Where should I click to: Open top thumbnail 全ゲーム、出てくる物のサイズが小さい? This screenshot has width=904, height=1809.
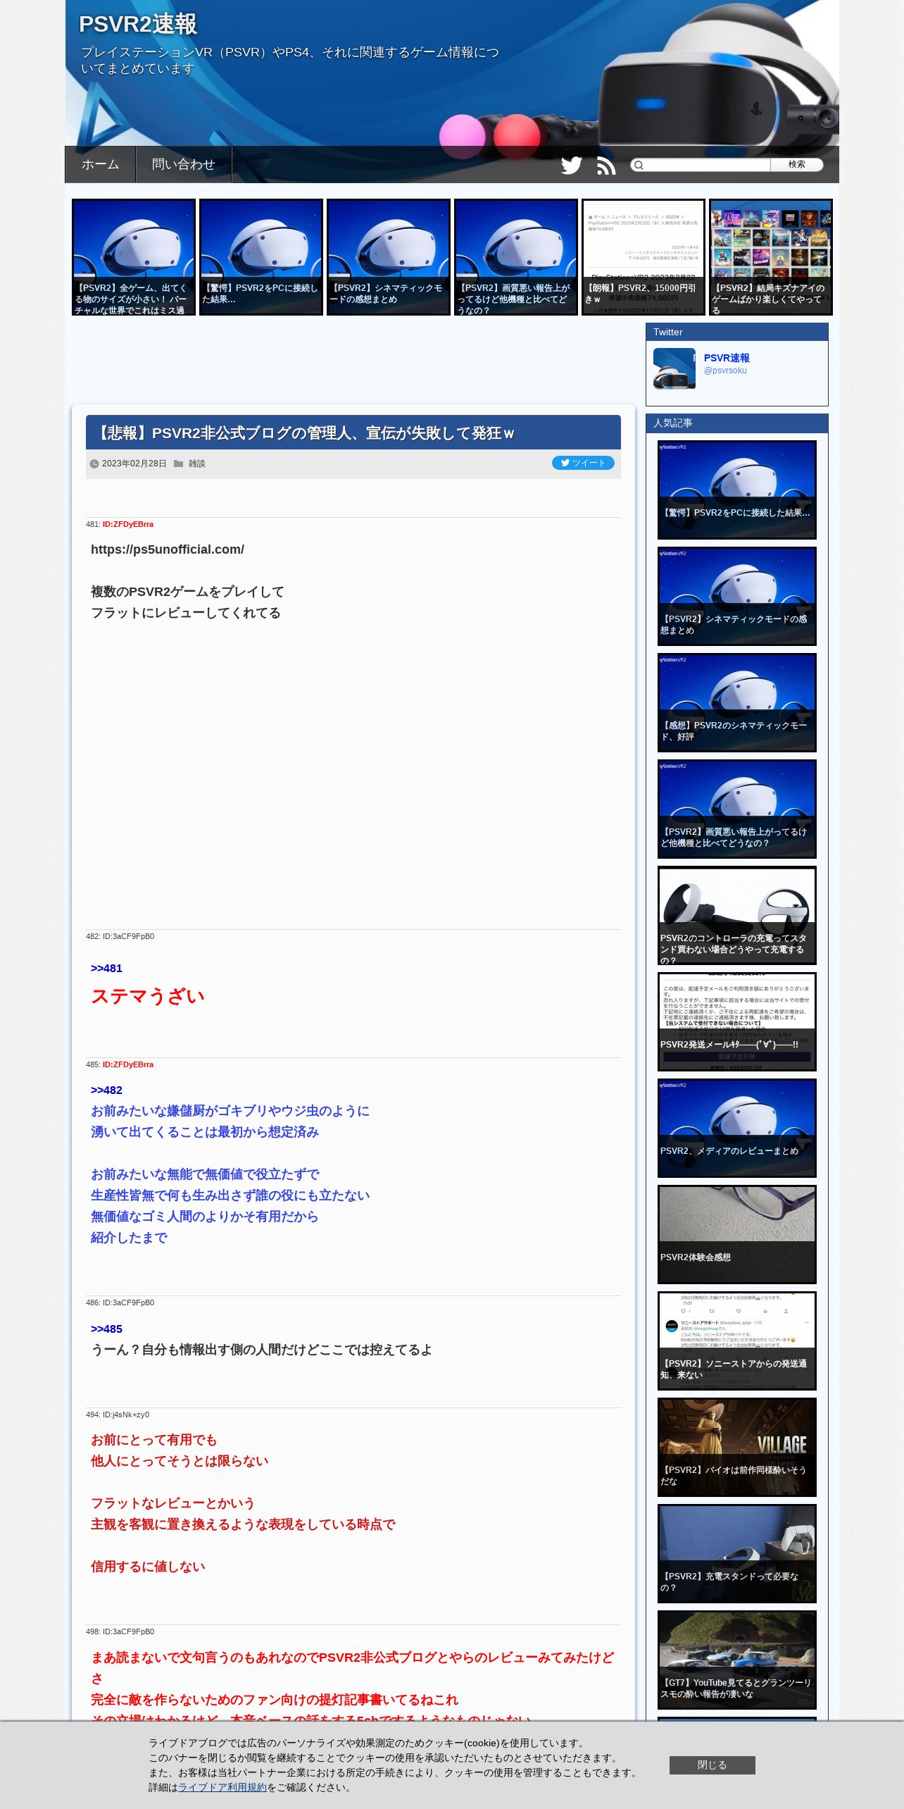(134, 257)
